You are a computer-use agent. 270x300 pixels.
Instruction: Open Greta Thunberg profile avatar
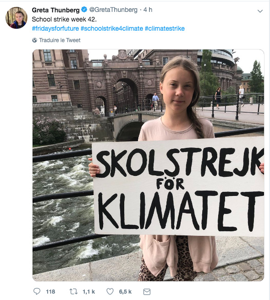click(17, 18)
